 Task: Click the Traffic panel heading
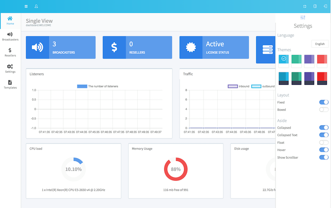(188, 74)
